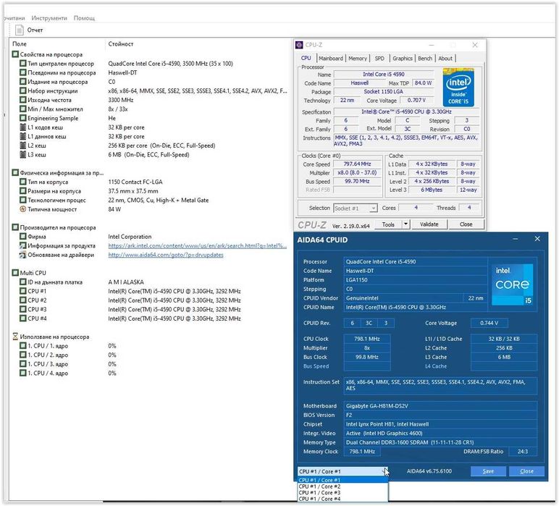The height and width of the screenshot is (506, 559).
Task: Click icon beside CPU #1 row
Action: [x=23, y=291]
